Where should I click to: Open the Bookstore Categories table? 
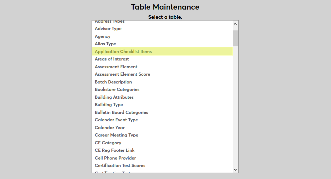(117, 89)
